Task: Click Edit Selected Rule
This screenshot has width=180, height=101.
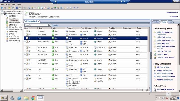Action: pos(163,67)
